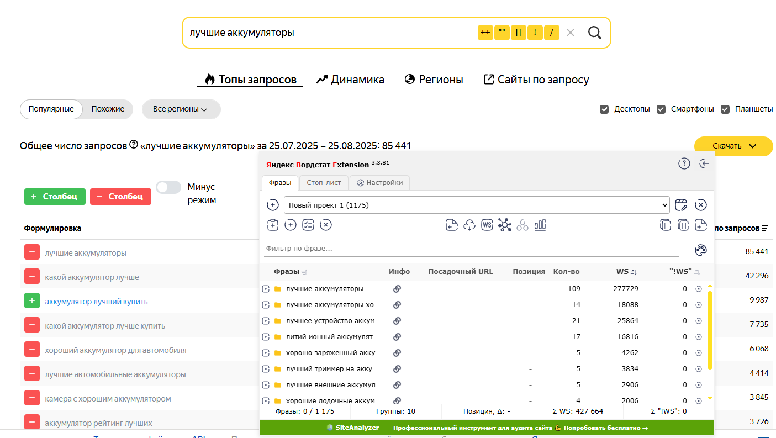776x438 pixels.
Task: Switch to the Динамика tab
Action: point(350,80)
